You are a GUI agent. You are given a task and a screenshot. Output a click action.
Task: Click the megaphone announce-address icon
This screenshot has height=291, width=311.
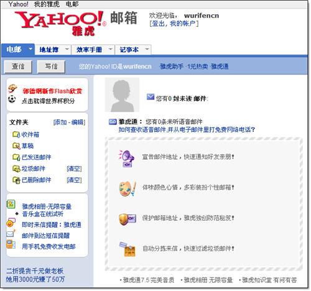tap(126, 159)
